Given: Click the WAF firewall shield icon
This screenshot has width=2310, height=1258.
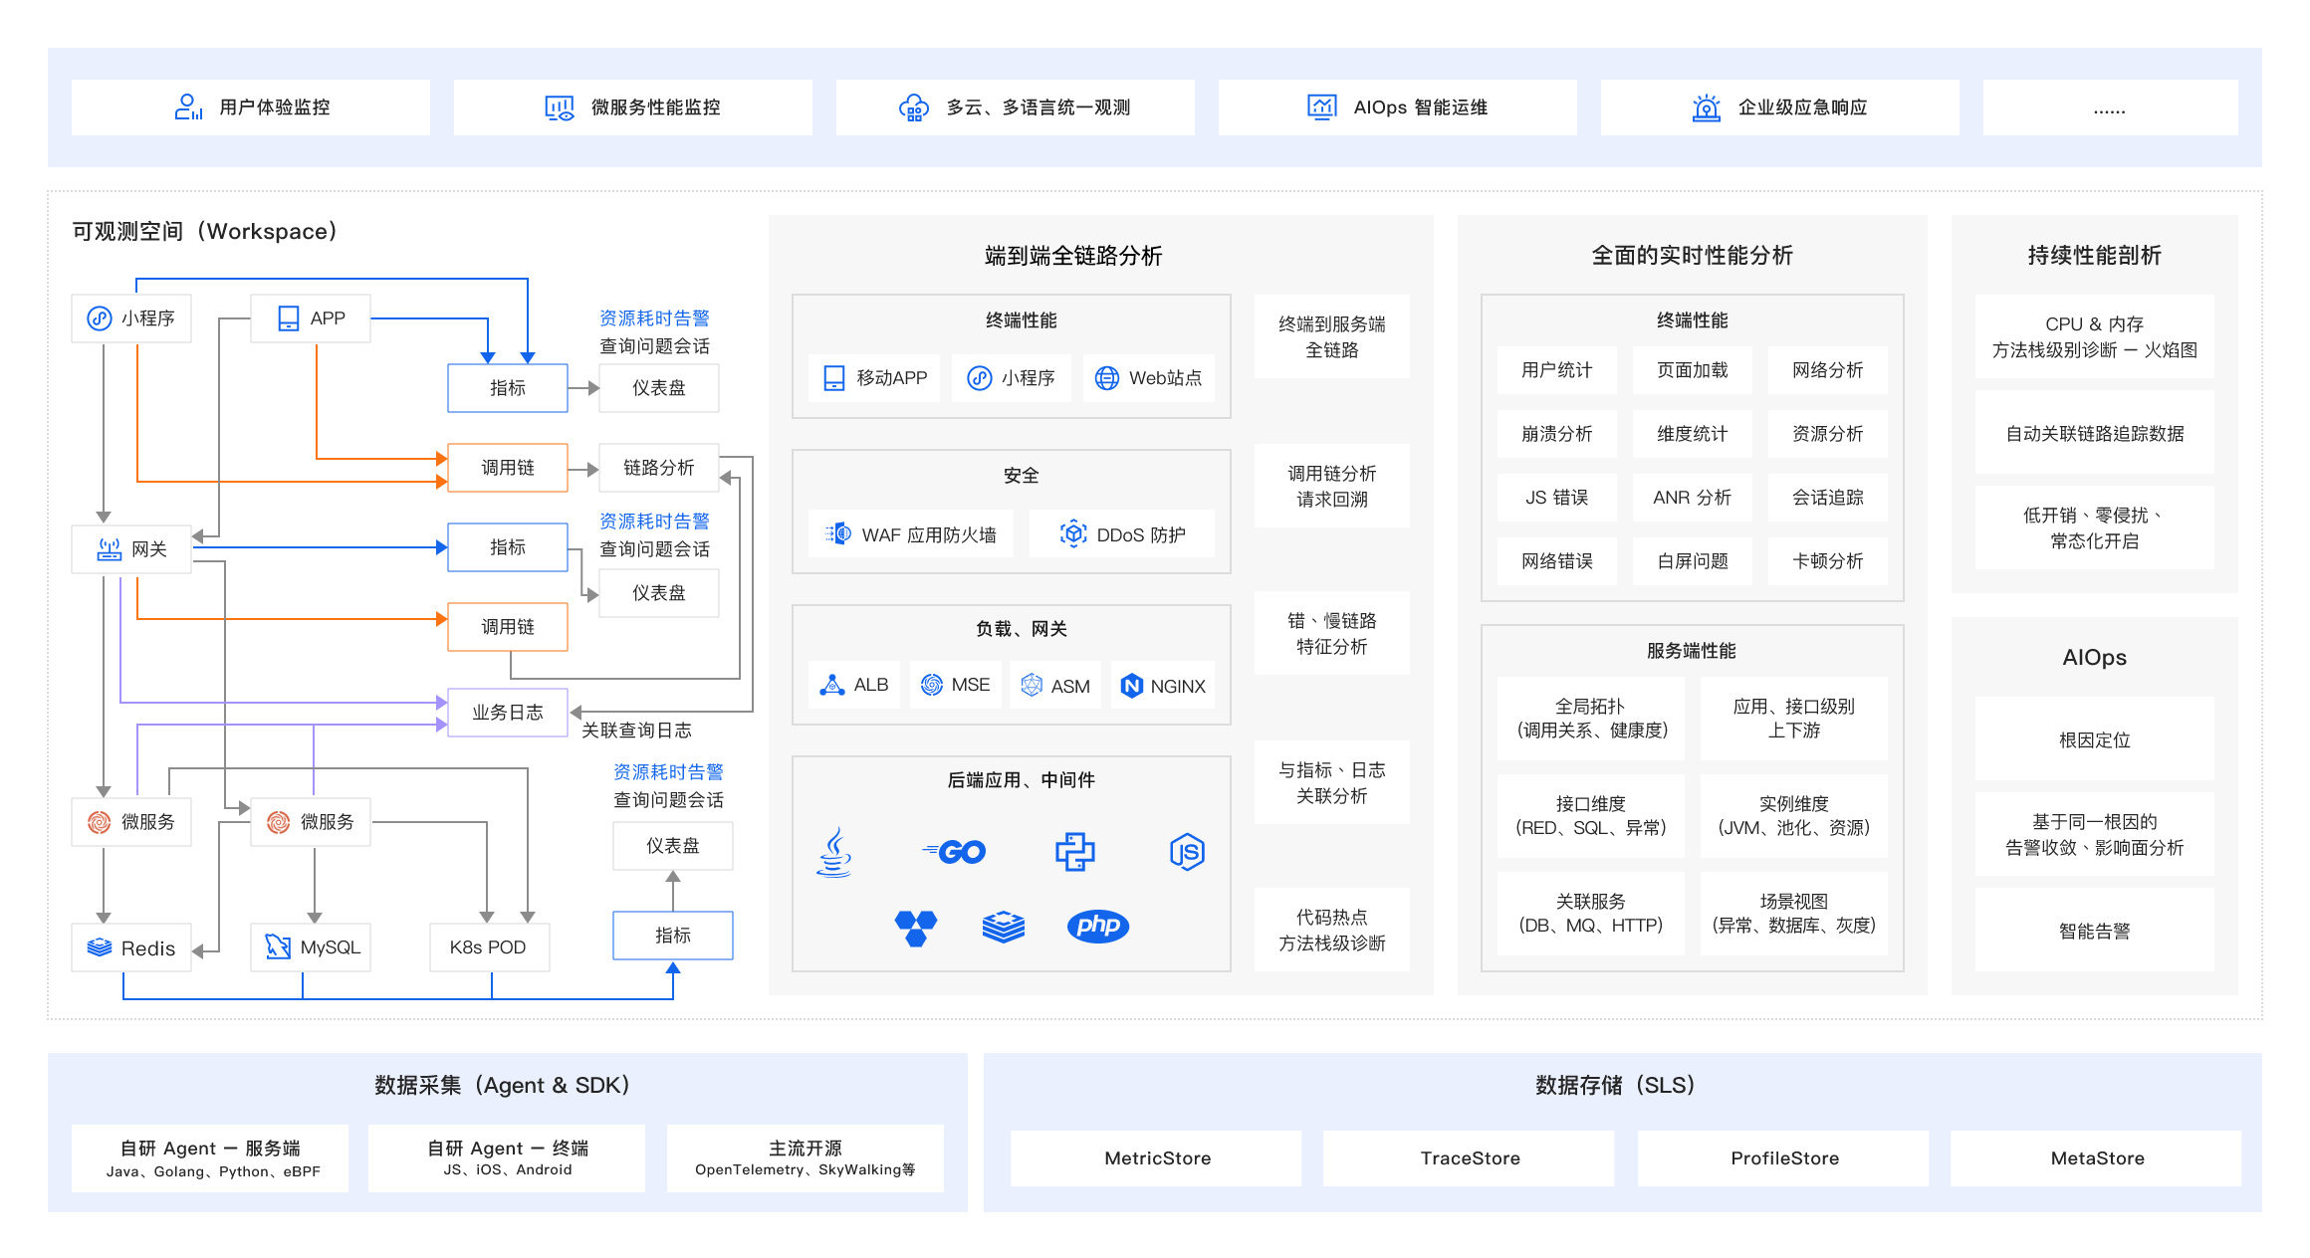Looking at the screenshot, I should (838, 534).
